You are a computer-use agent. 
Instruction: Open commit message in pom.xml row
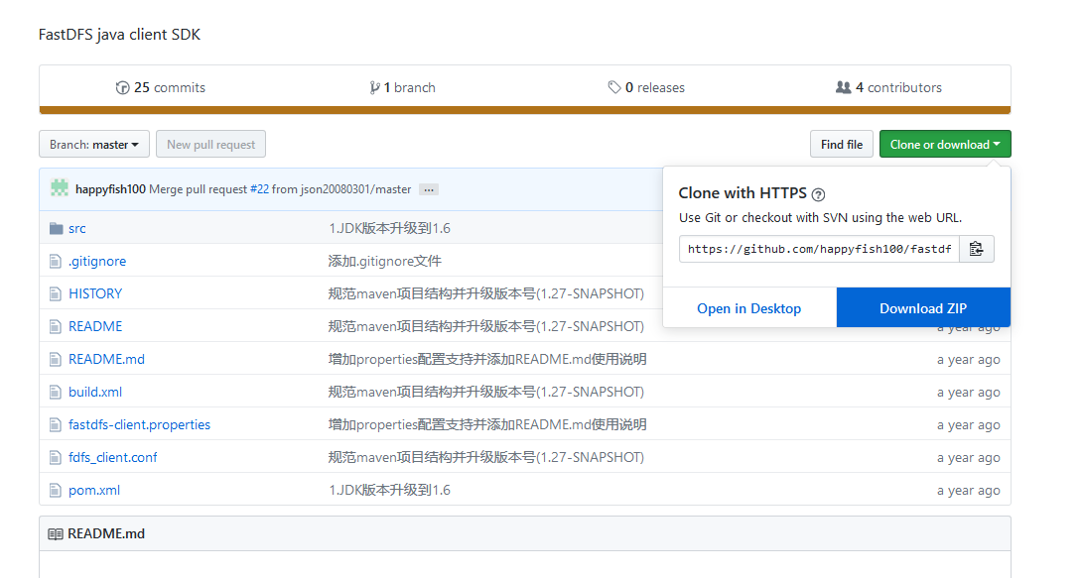(x=389, y=490)
